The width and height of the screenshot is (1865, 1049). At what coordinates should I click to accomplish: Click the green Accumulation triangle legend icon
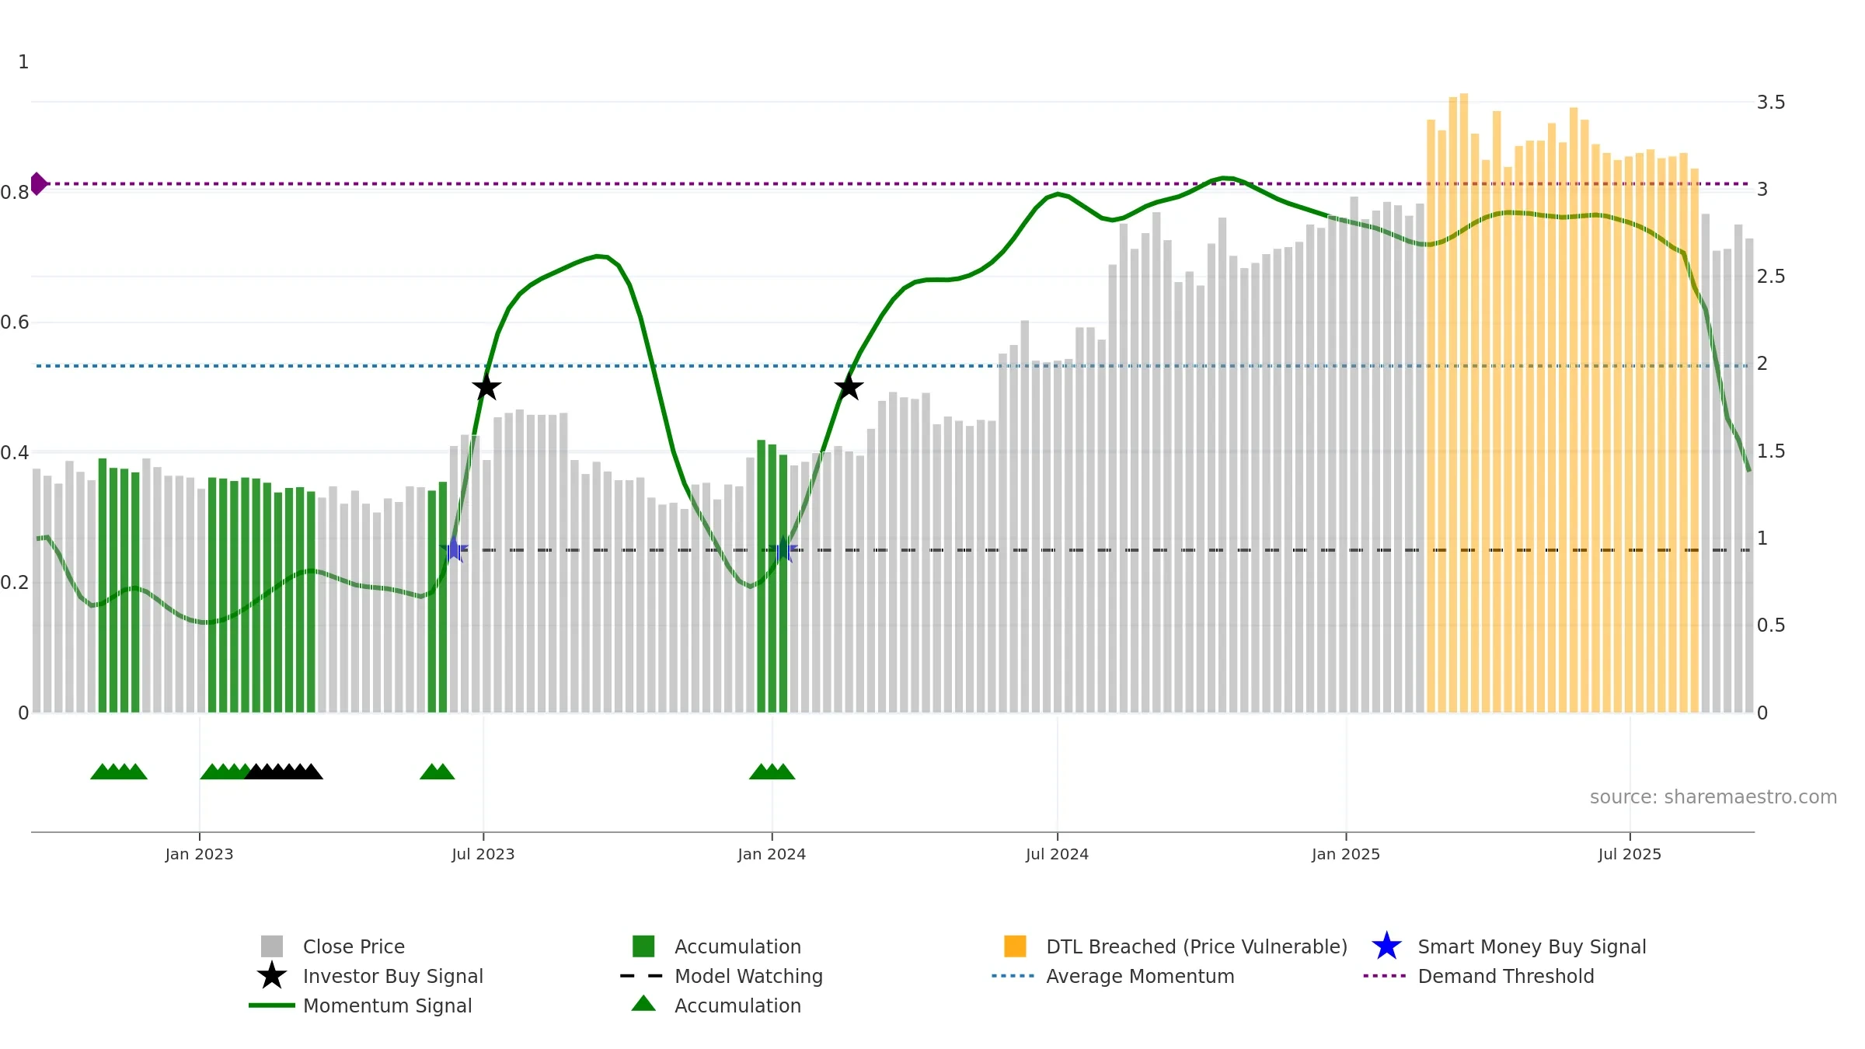point(643,1004)
